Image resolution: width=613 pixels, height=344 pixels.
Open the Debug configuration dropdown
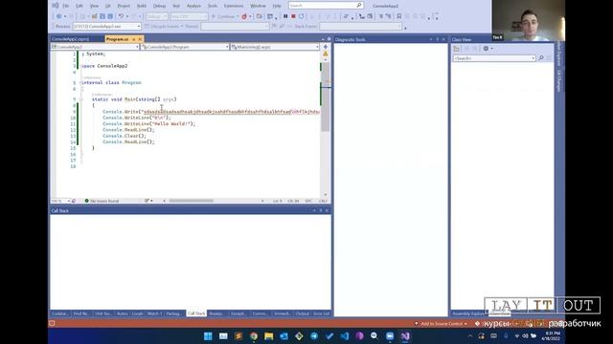(157, 16)
